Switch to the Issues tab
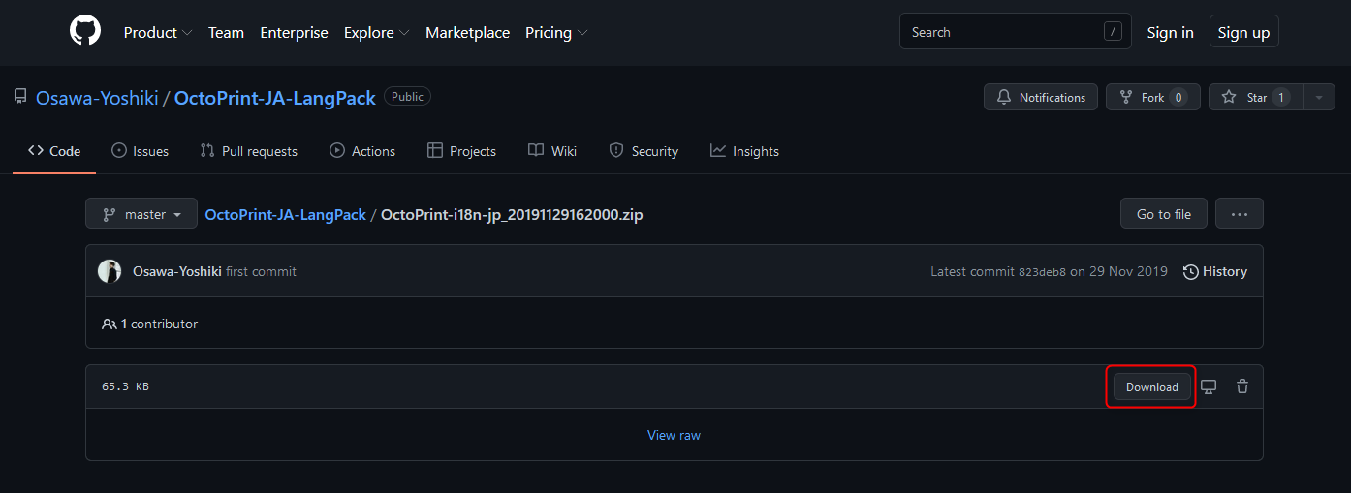The width and height of the screenshot is (1351, 493). click(x=140, y=151)
